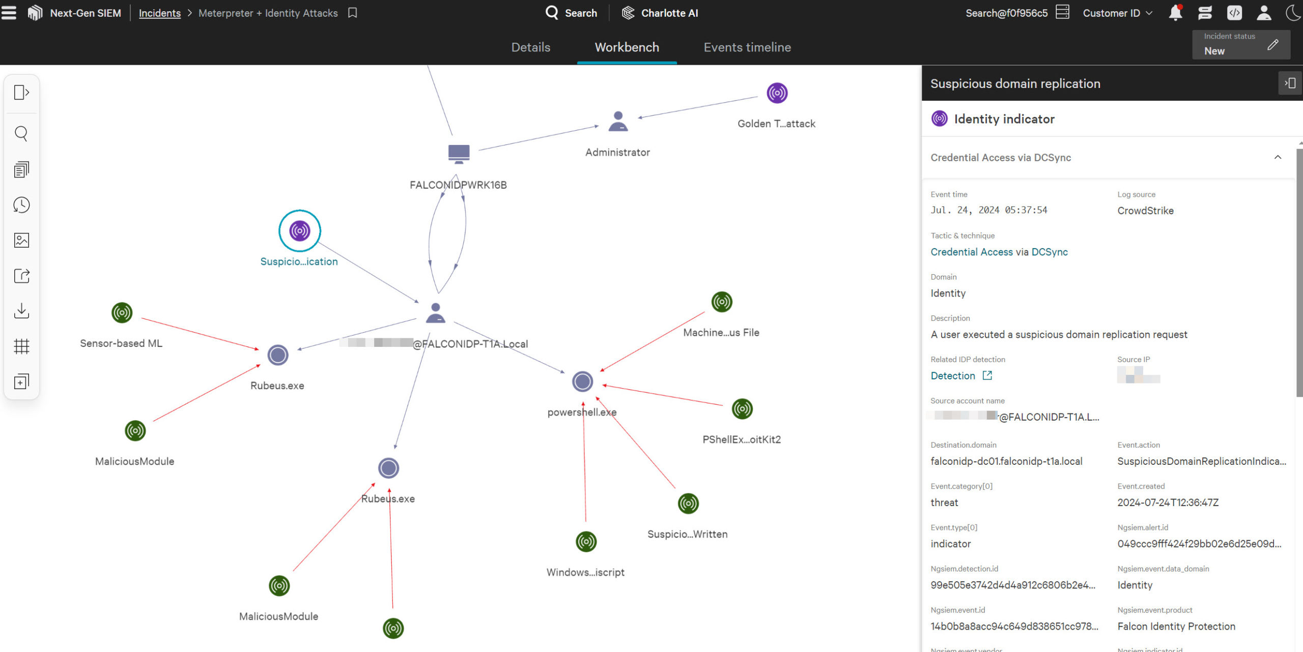Bookmark the Meterpreter + Identity Attacks incident
Screen dimensions: 1303x652
pyautogui.click(x=352, y=13)
